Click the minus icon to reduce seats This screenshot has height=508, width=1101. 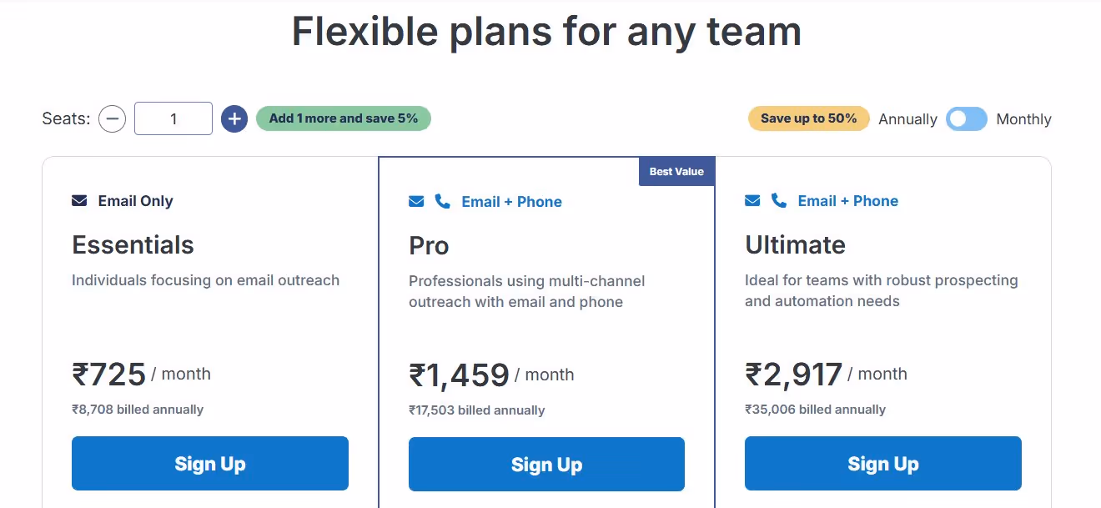(113, 118)
